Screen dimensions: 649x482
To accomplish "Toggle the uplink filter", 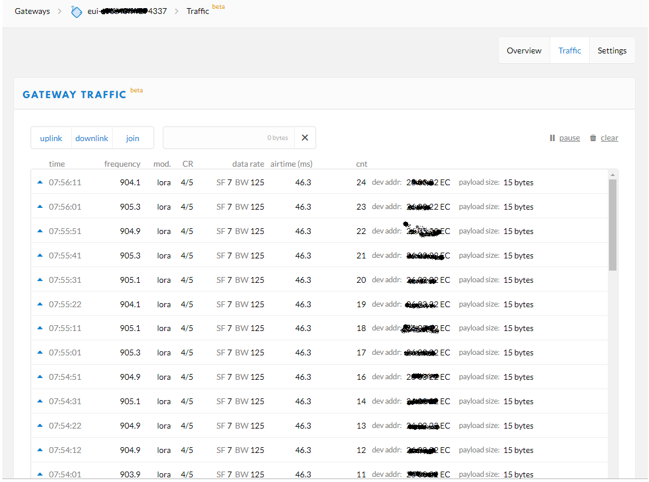I will (51, 138).
